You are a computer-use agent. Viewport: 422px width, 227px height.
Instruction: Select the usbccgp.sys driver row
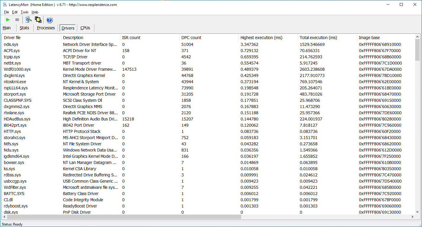208,181
